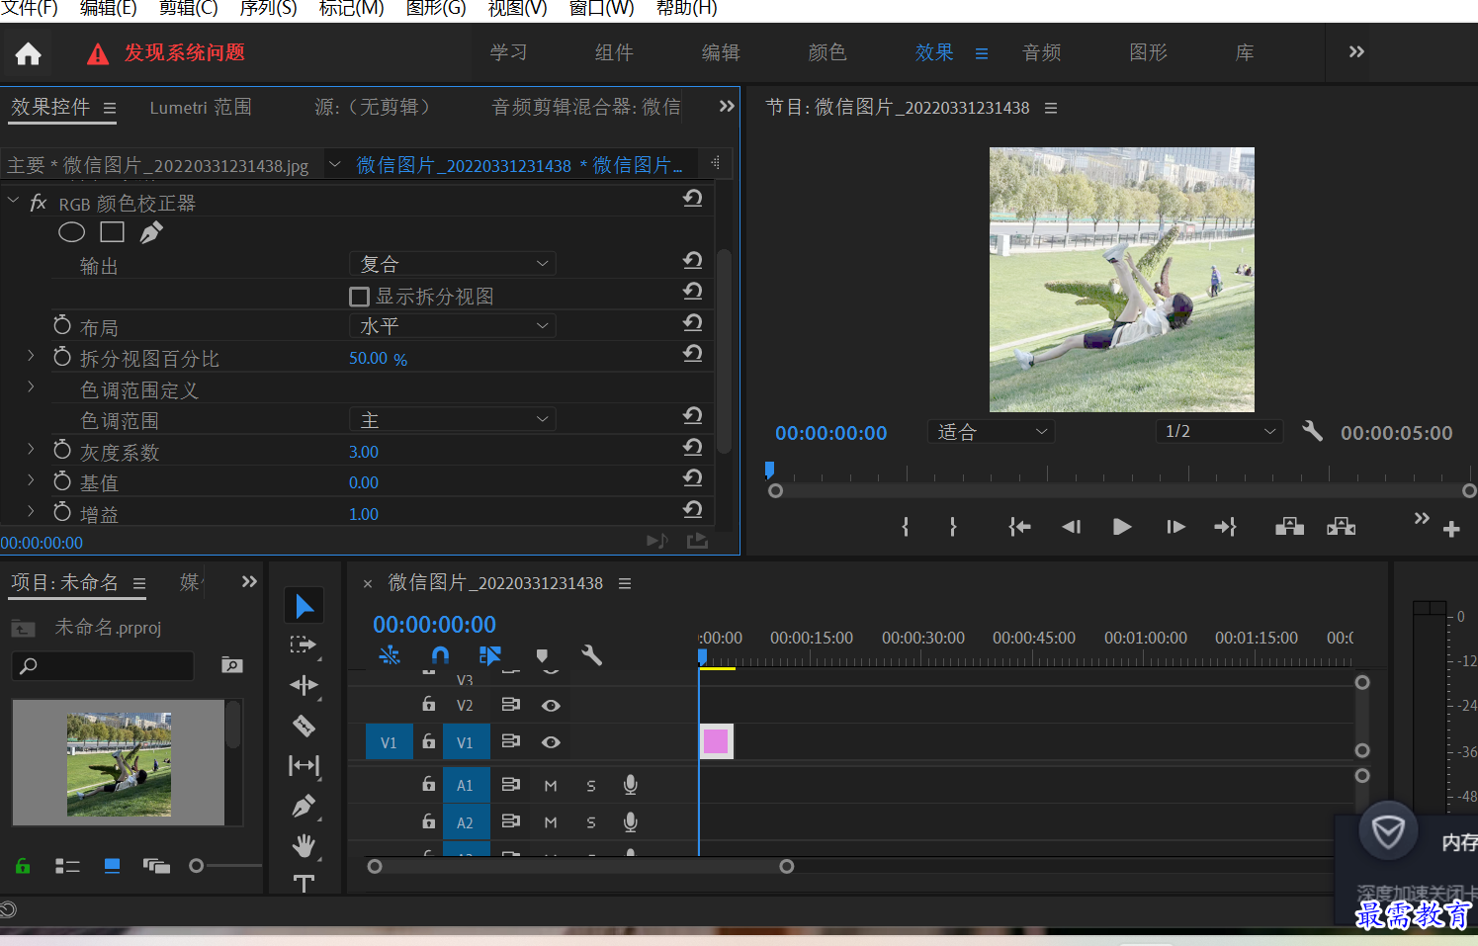Open the 音频剪辑混合器 tab

click(x=586, y=107)
